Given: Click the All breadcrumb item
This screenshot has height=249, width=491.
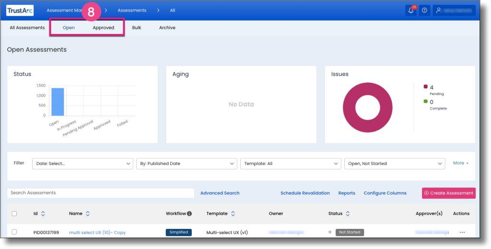Looking at the screenshot, I should 173,11.
